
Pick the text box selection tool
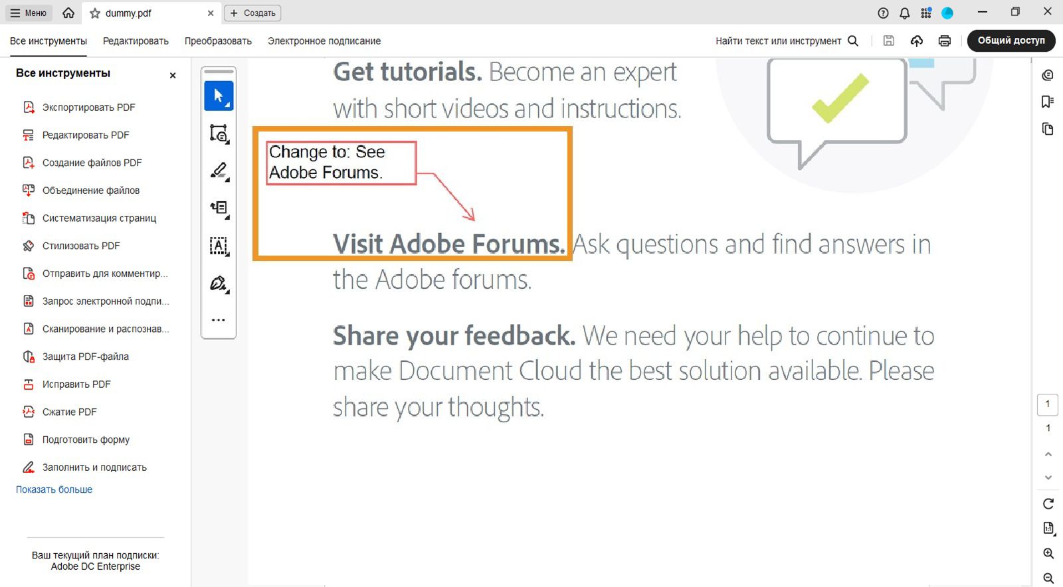click(219, 246)
